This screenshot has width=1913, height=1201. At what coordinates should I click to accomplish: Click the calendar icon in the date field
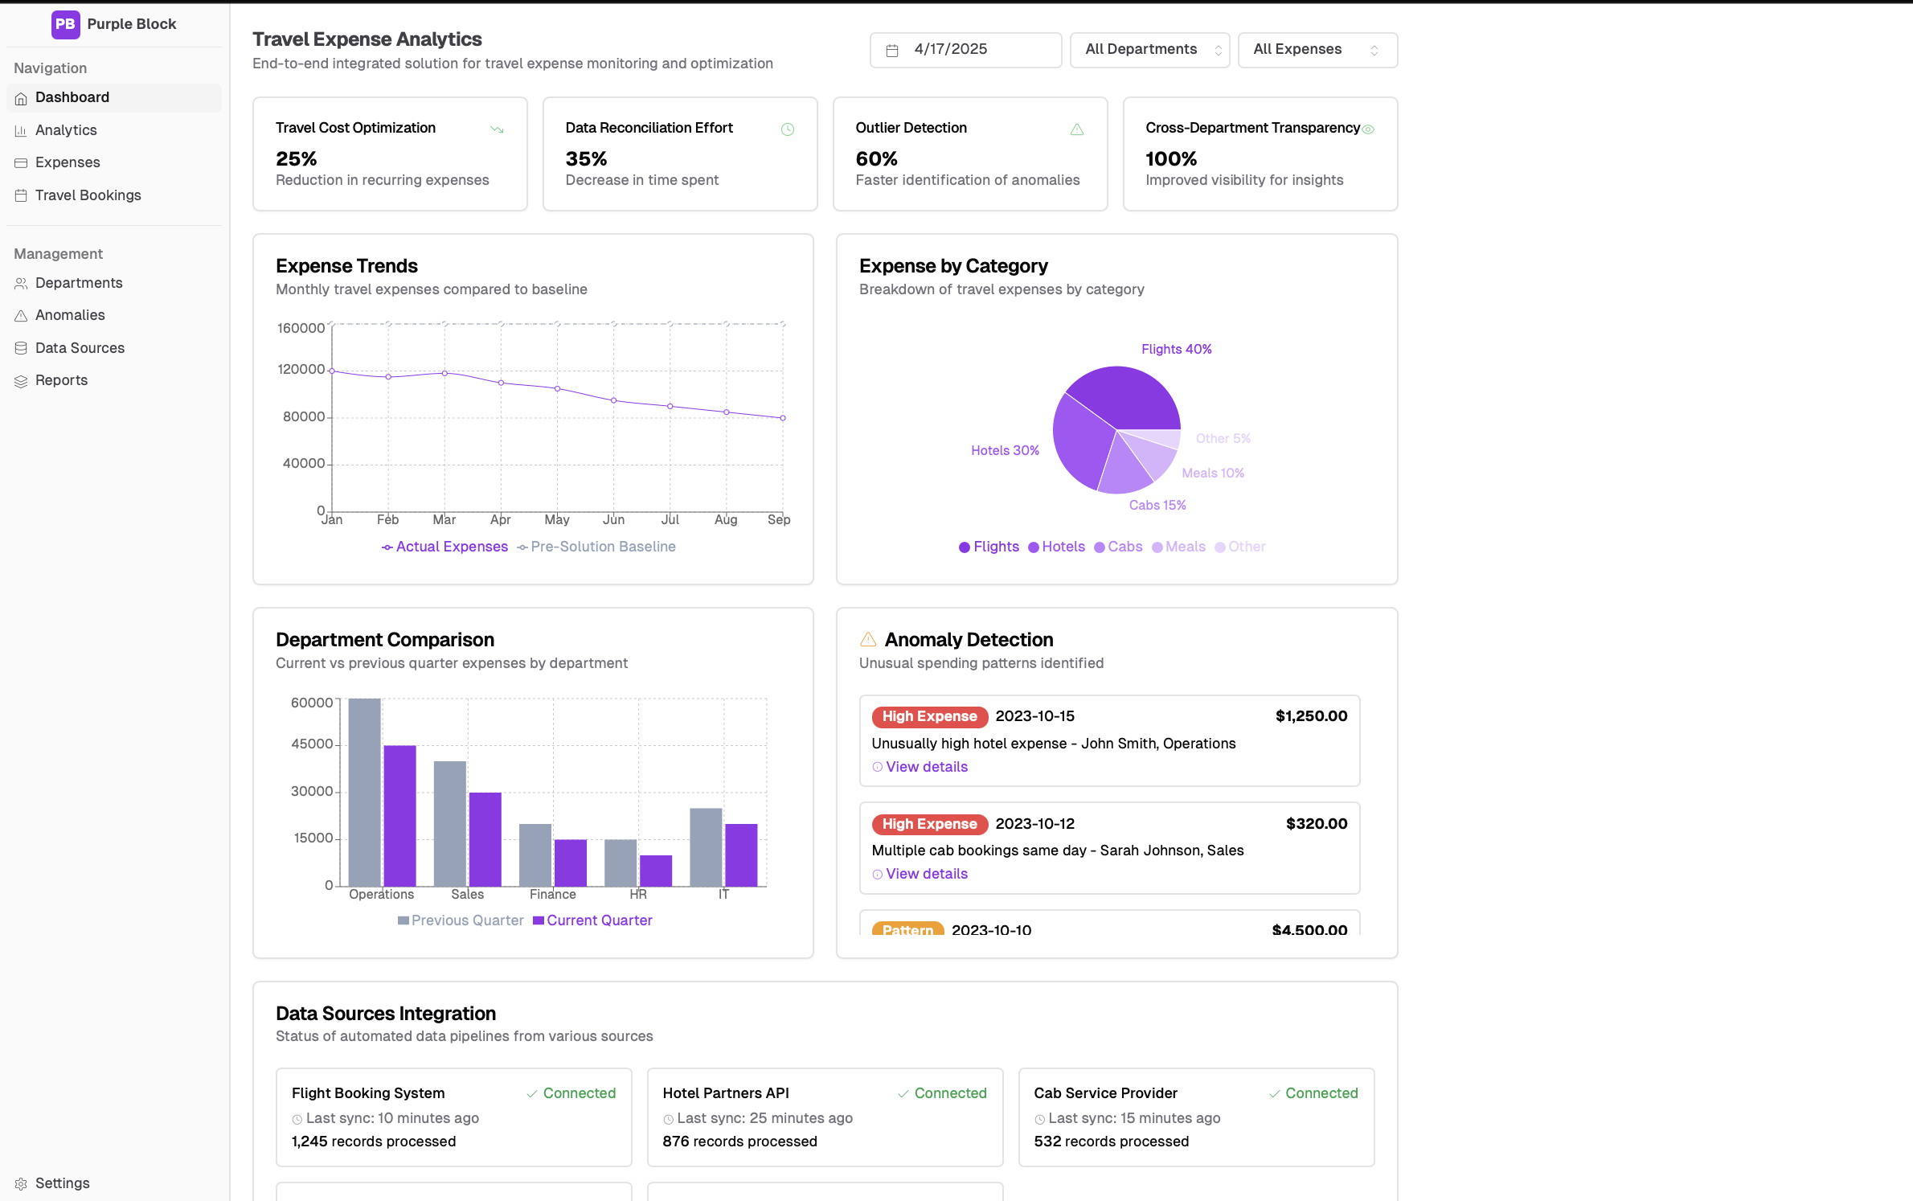[892, 49]
